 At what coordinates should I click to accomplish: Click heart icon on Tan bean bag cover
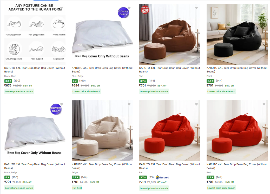(196, 8)
